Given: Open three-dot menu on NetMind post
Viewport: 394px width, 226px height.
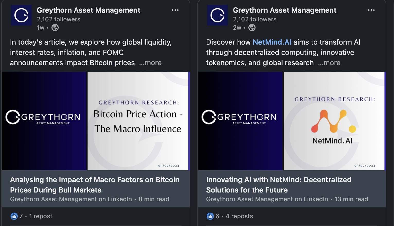Looking at the screenshot, I should [371, 10].
